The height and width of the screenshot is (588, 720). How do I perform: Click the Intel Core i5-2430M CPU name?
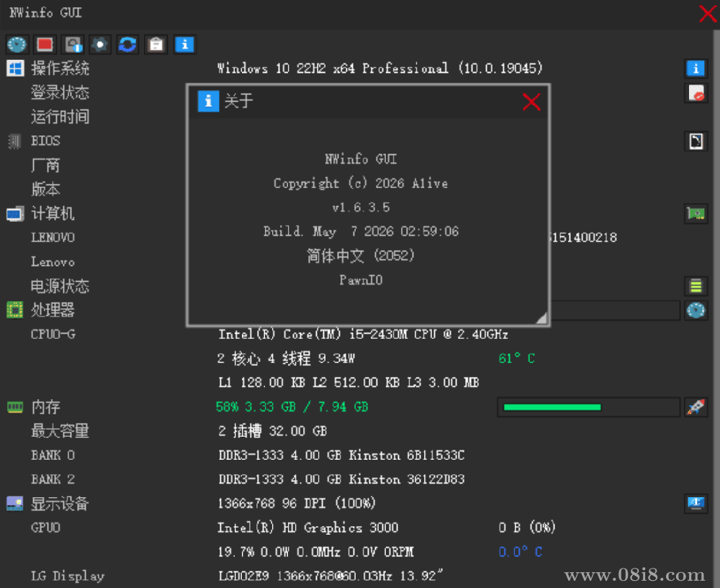(x=363, y=334)
